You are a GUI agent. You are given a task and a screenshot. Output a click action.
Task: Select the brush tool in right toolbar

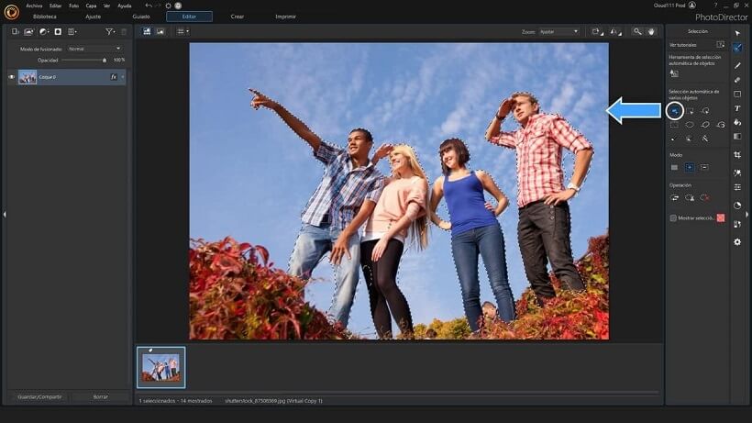pyautogui.click(x=737, y=65)
